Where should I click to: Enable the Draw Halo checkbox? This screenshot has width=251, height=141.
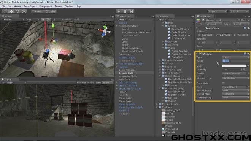pyautogui.click(x=223, y=83)
